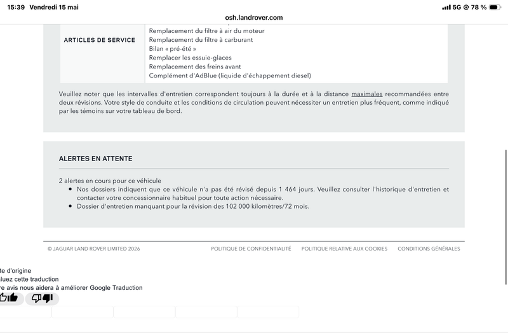Click the 'ARTICLES DE SERVICE' table cell
This screenshot has height=333, width=508.
point(102,53)
